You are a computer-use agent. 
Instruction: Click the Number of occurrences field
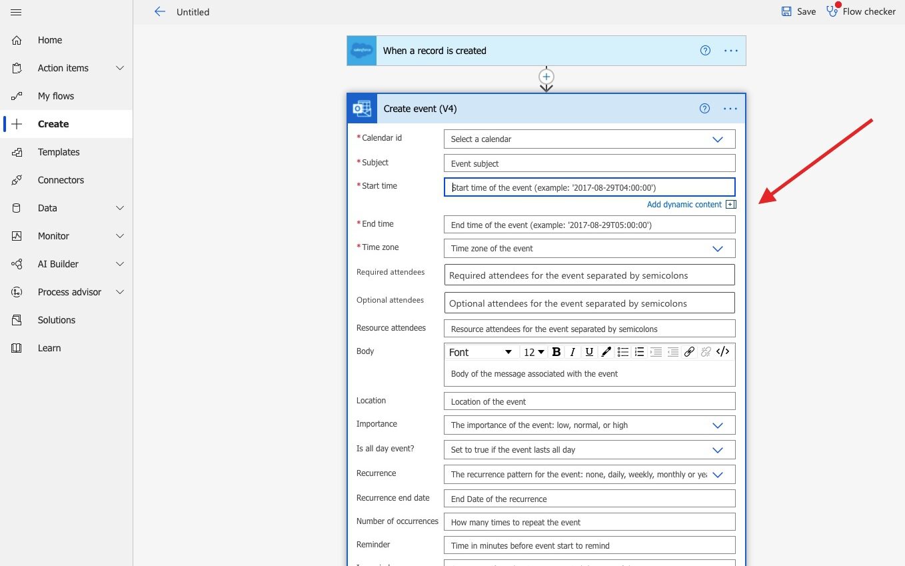590,522
